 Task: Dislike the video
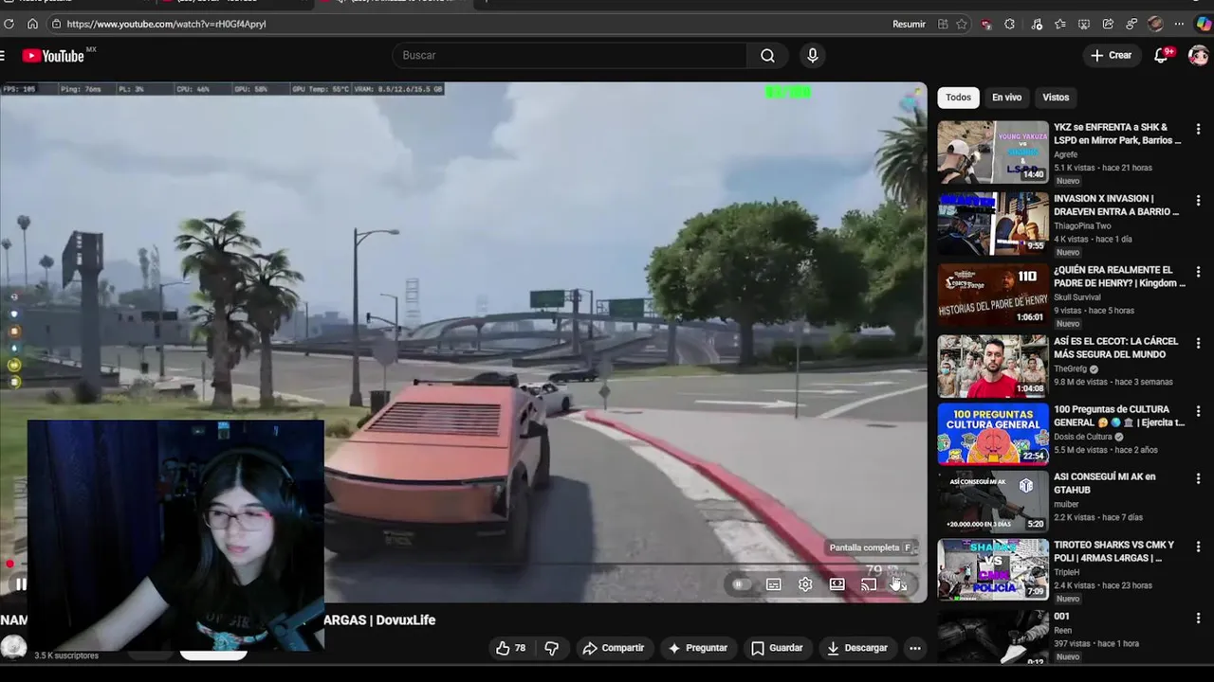click(x=551, y=648)
